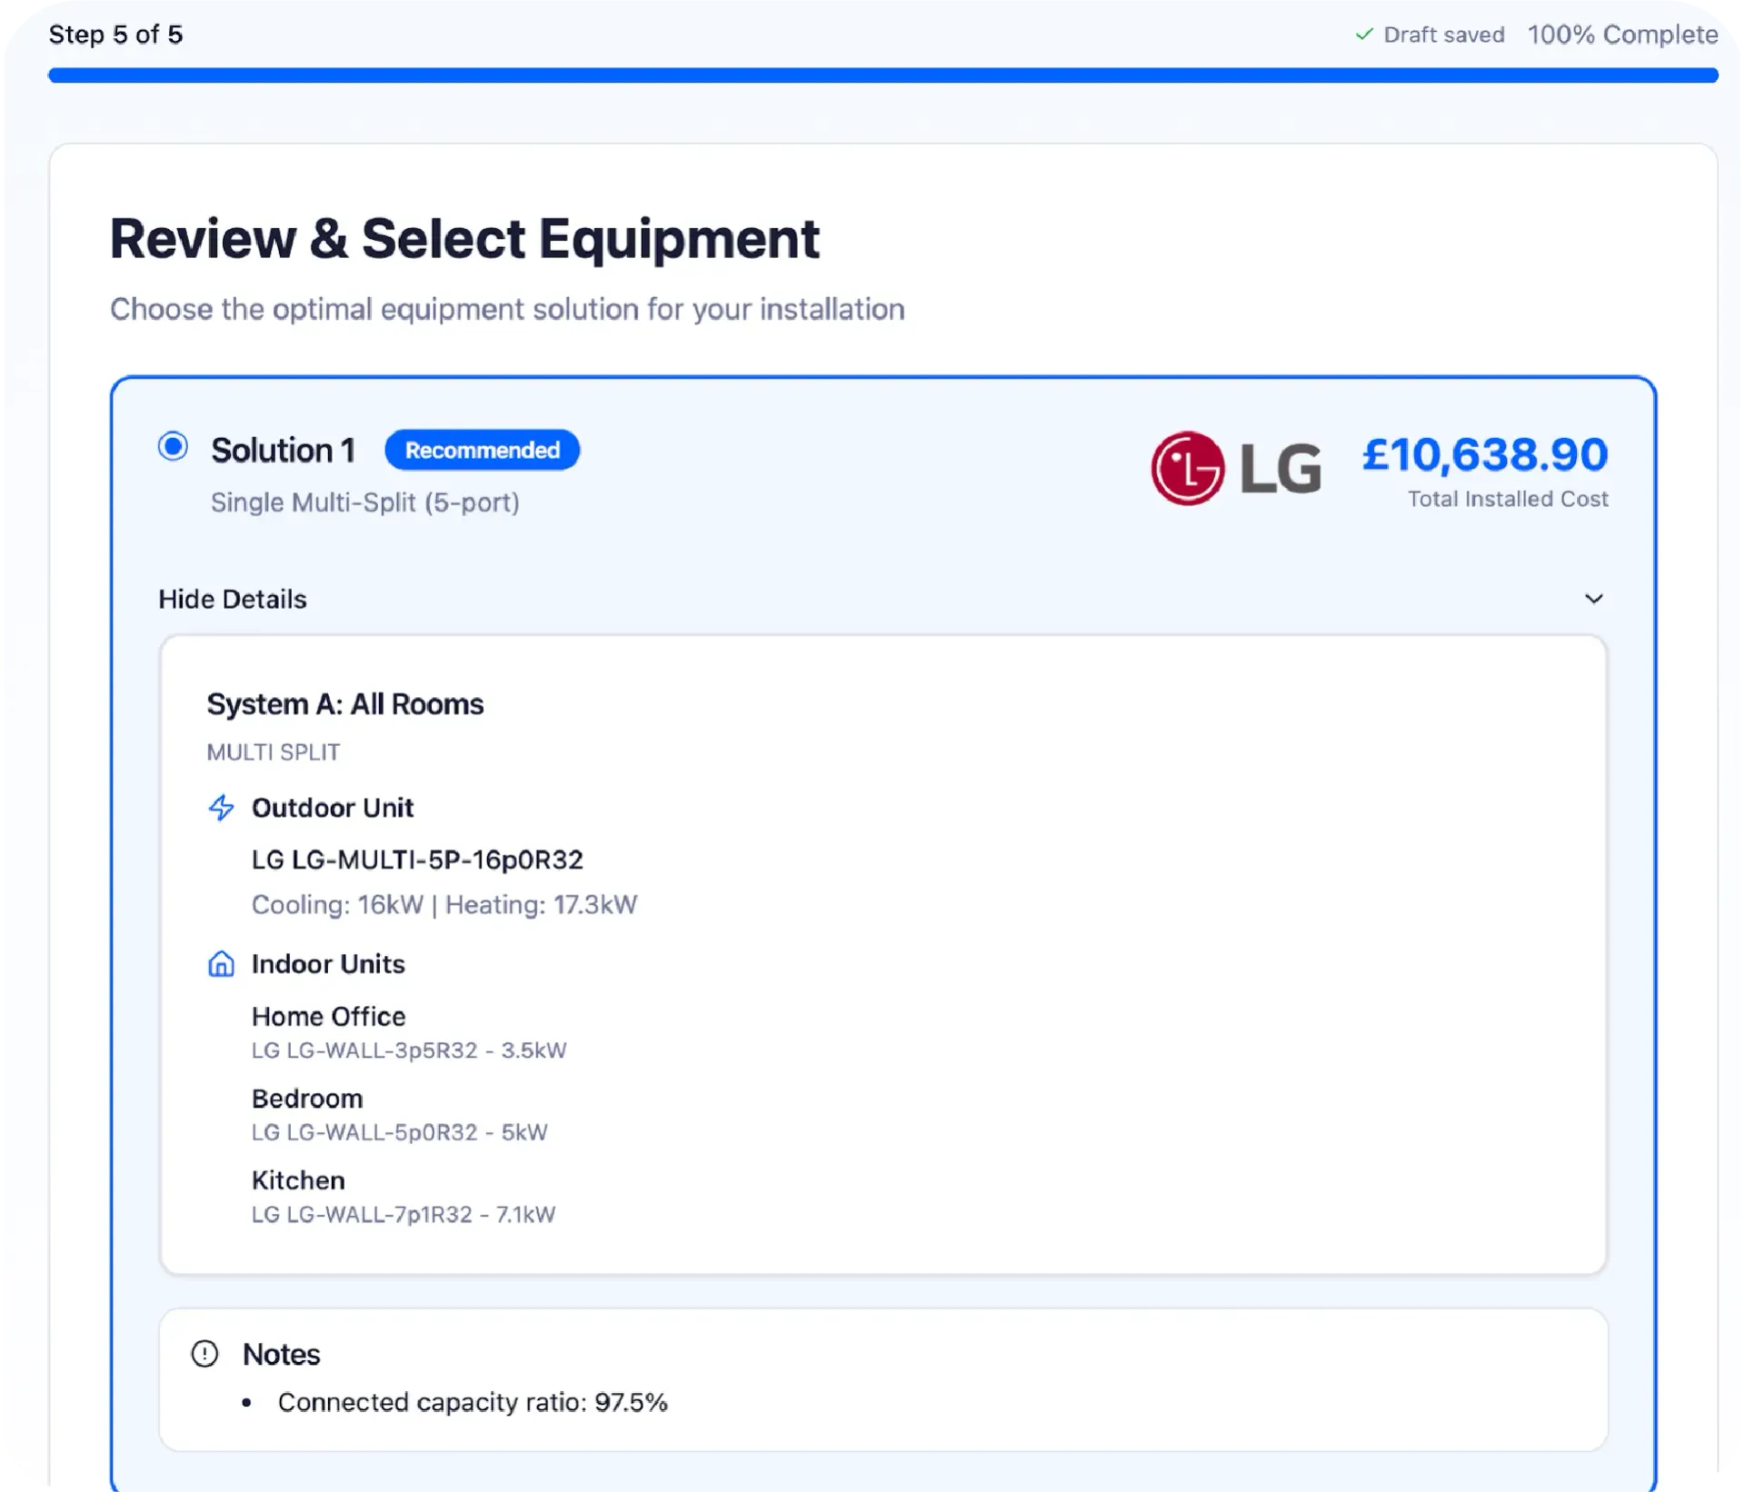Click the lightning bolt Outdoor Unit icon

coord(221,808)
